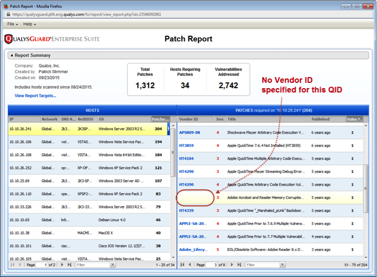Select MacOS X host 10.10.10.38
The width and height of the screenshot is (377, 277).
[89, 233]
